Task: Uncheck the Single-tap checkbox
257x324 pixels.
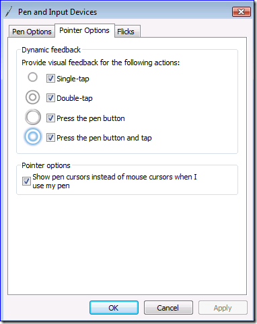Action: 50,79
